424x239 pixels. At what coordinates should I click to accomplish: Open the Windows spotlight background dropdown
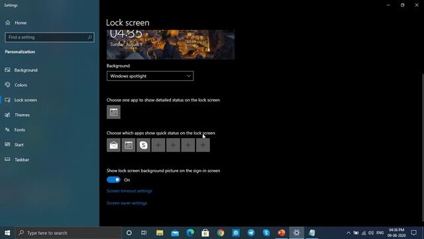click(x=150, y=76)
